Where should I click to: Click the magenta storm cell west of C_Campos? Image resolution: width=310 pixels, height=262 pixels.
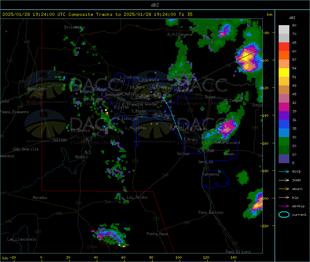[x=227, y=127]
